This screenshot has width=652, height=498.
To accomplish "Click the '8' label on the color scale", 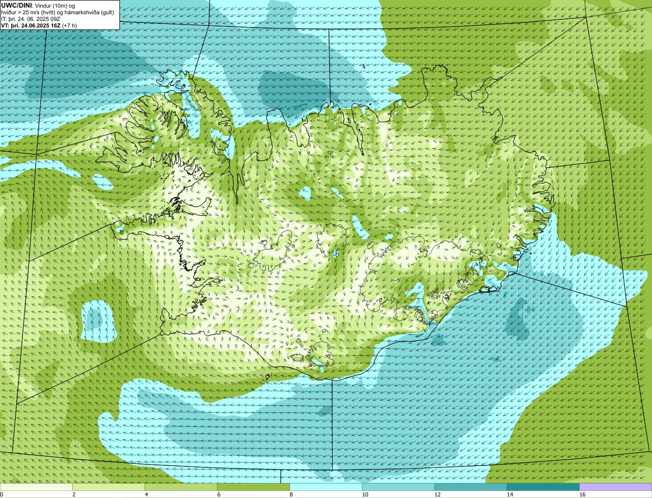I will (x=291, y=494).
